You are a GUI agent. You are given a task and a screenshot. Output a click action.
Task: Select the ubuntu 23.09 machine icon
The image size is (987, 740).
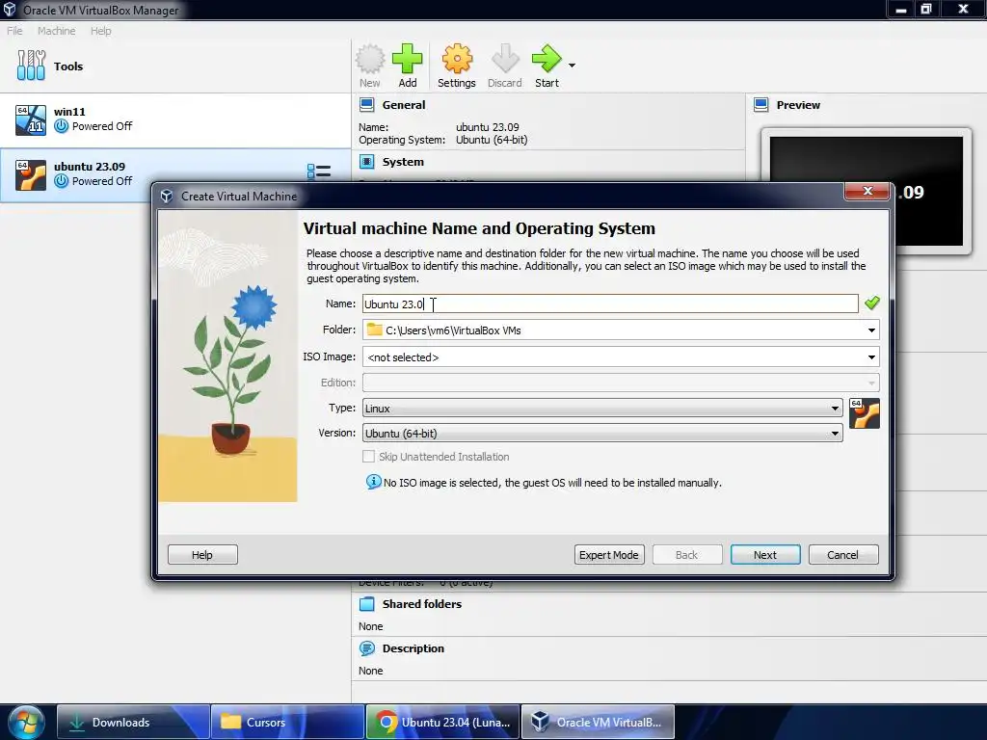pos(31,175)
